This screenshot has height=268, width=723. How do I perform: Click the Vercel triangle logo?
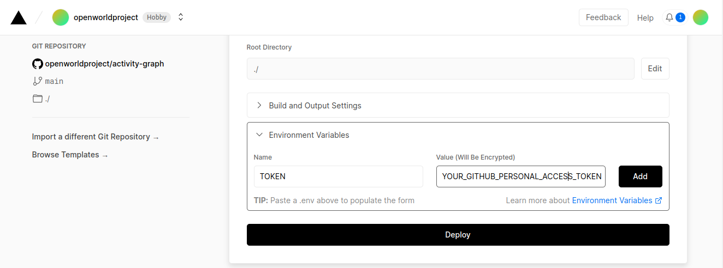click(19, 18)
